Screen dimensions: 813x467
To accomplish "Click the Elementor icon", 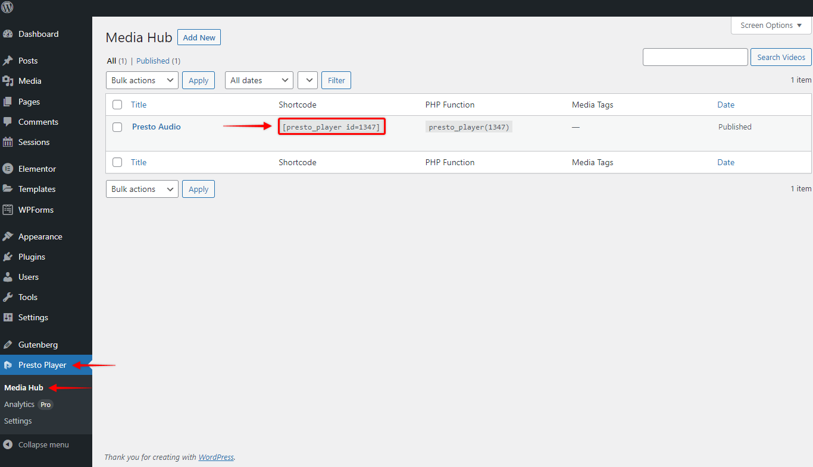I will (x=8, y=169).
